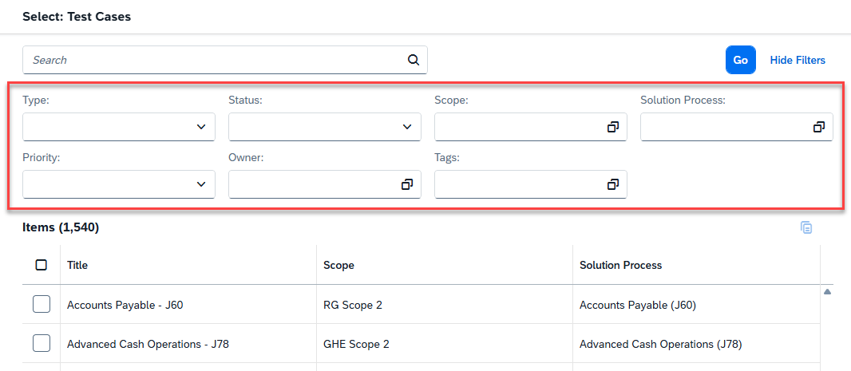The image size is (851, 371).
Task: Focus the Tags filter input
Action: coord(519,184)
